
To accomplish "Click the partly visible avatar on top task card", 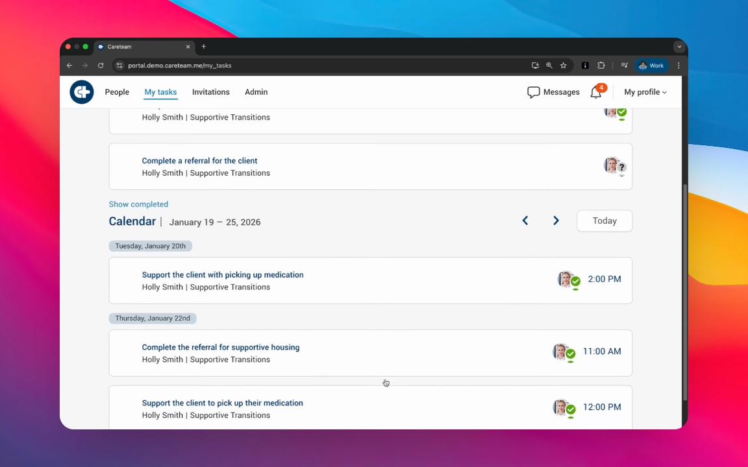I will click(x=616, y=114).
